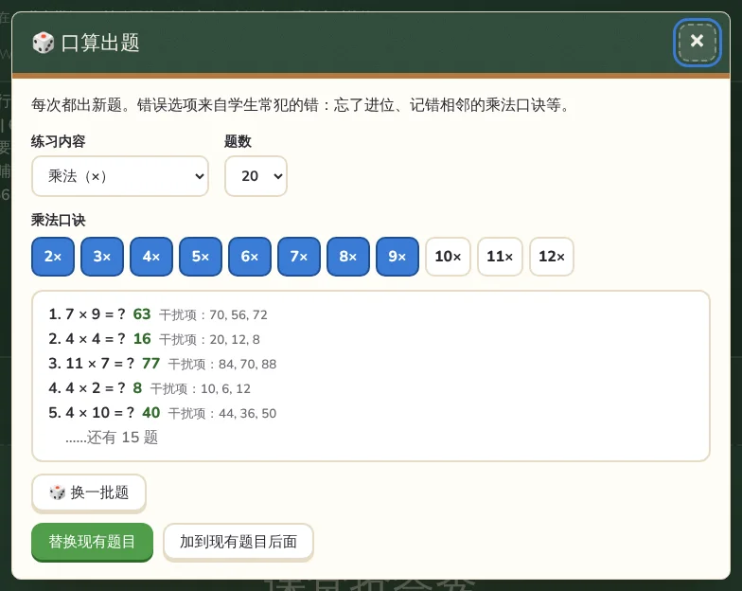
Task: Close the 口算出题 dialog
Action: click(697, 42)
